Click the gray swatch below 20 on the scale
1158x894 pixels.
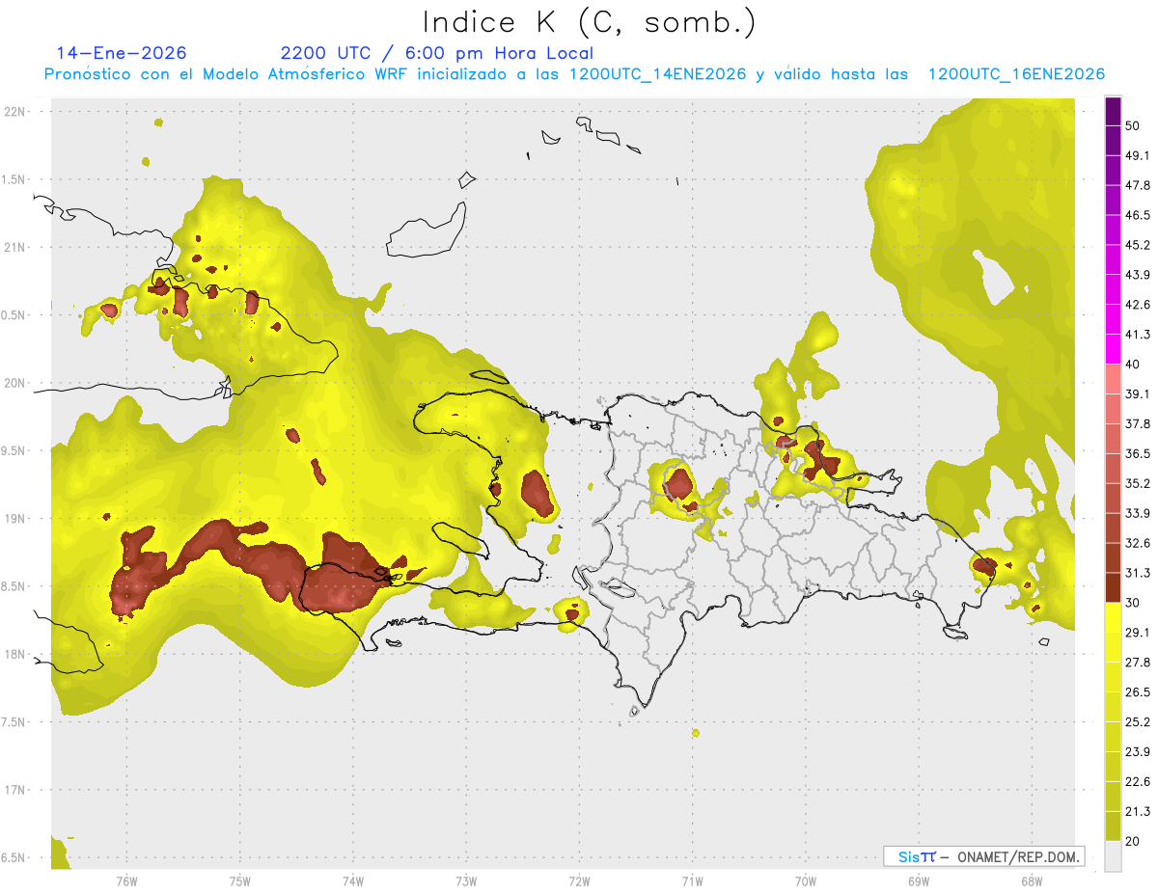click(x=1113, y=856)
